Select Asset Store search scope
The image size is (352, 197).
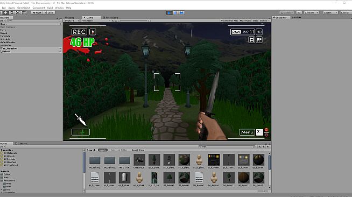pyautogui.click(x=138, y=150)
